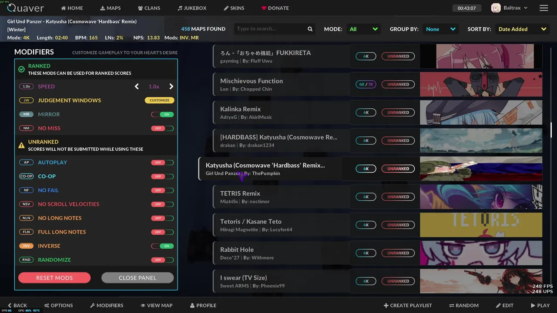Click the NF no fail badge
The width and height of the screenshot is (557, 313).
27,190
